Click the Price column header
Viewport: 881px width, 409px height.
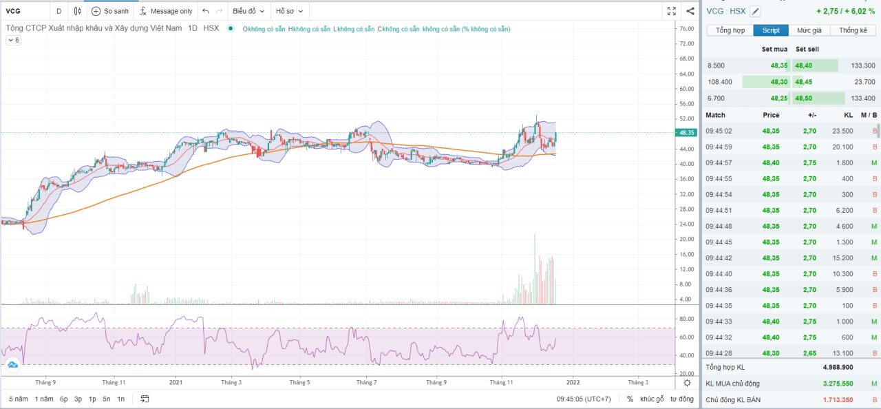click(x=771, y=115)
